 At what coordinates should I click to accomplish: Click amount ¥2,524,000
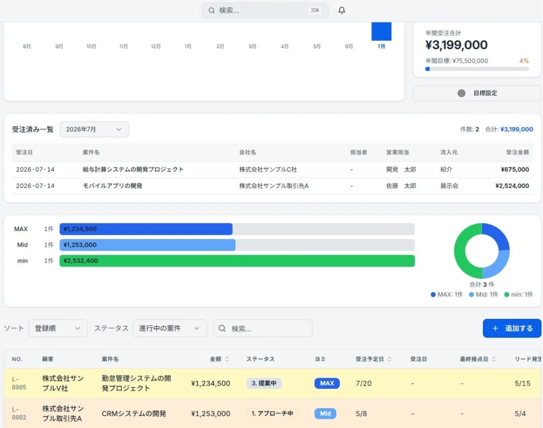pos(512,186)
